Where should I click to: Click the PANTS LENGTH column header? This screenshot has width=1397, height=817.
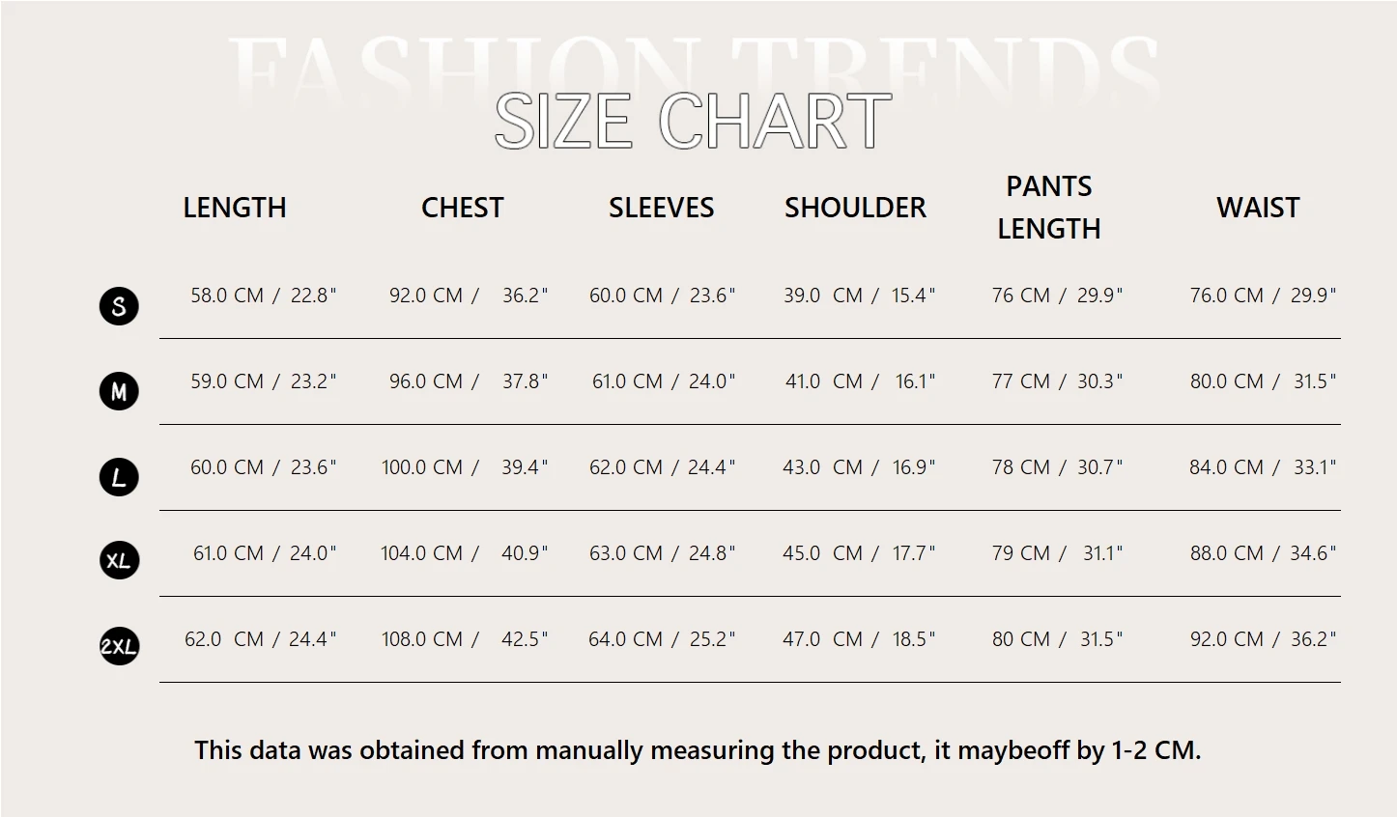[1049, 208]
